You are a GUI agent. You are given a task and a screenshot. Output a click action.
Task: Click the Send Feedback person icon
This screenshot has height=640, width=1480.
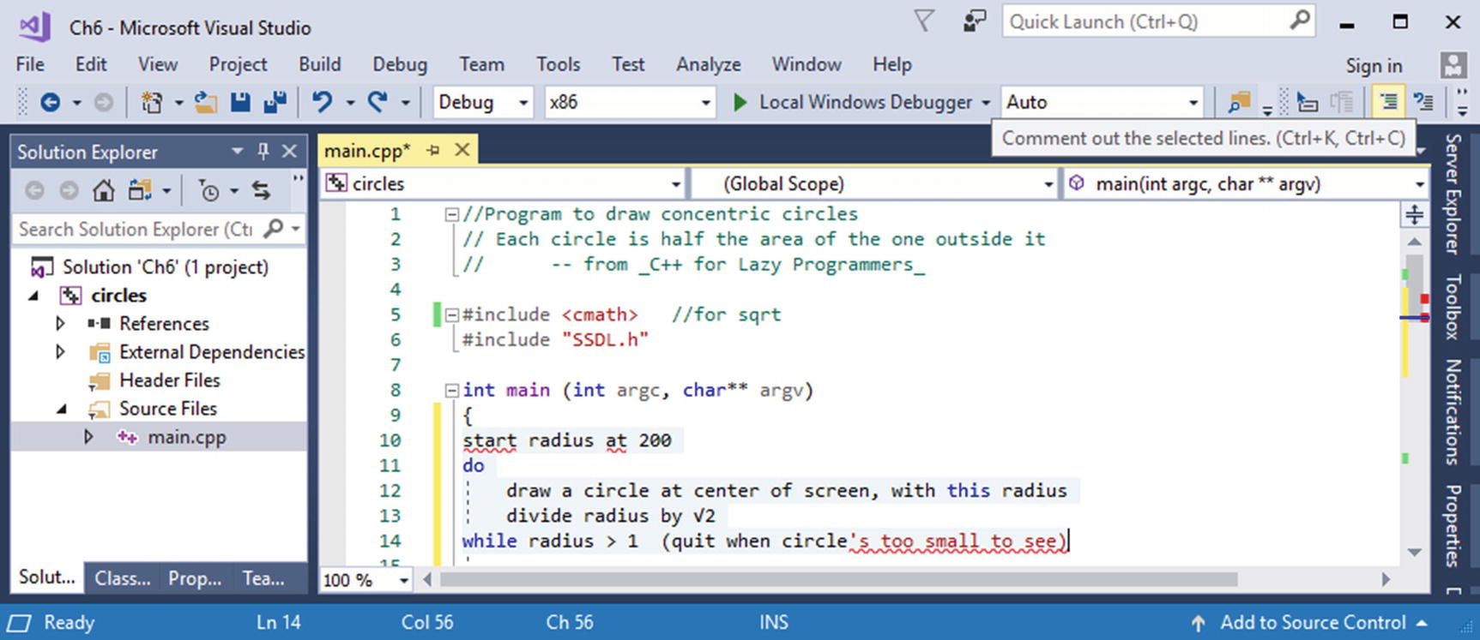pyautogui.click(x=974, y=21)
